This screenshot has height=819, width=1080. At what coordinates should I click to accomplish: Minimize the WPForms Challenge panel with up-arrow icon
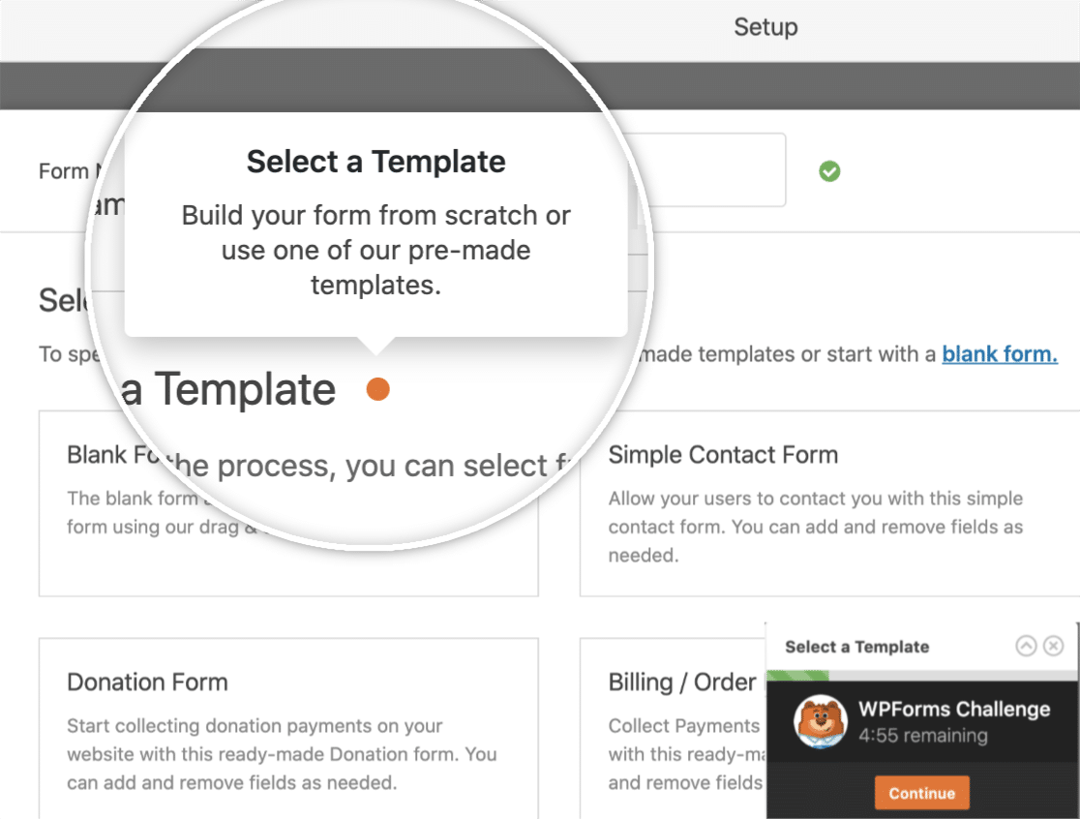[1026, 646]
